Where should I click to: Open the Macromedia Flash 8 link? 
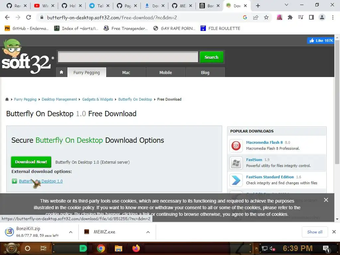pos(264,142)
